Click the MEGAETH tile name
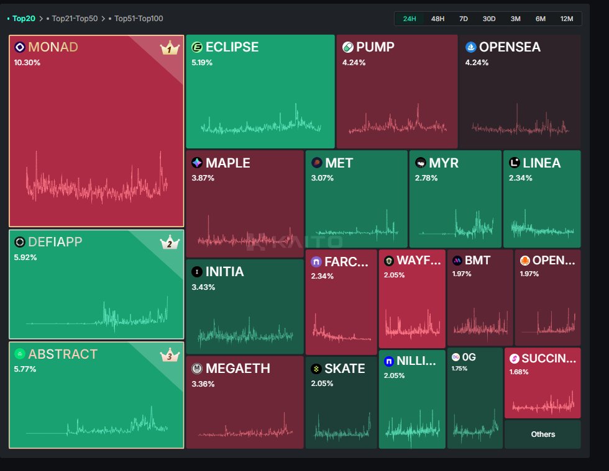Screen dimensions: 609x471 pyautogui.click(x=237, y=368)
